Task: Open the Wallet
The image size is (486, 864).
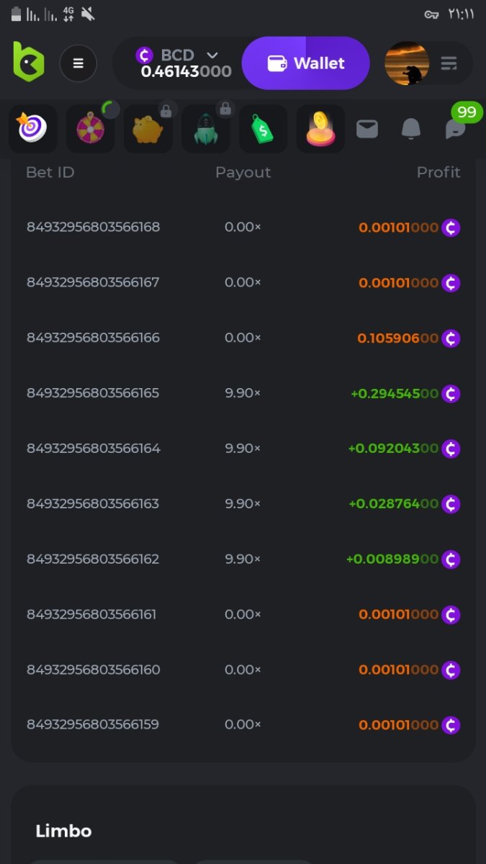Action: tap(306, 63)
